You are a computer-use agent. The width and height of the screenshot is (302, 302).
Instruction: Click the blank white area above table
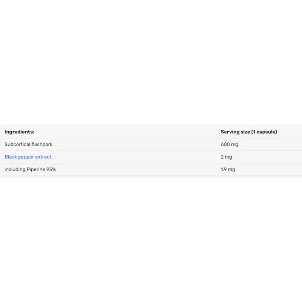[x=151, y=62]
